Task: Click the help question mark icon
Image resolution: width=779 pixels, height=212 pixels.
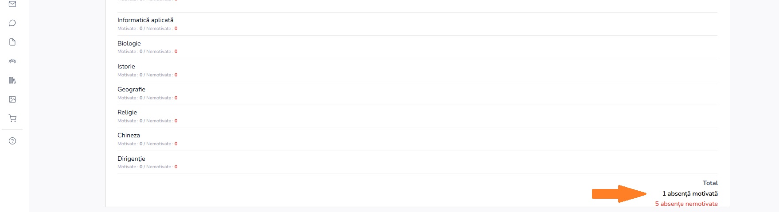Action: click(x=12, y=141)
